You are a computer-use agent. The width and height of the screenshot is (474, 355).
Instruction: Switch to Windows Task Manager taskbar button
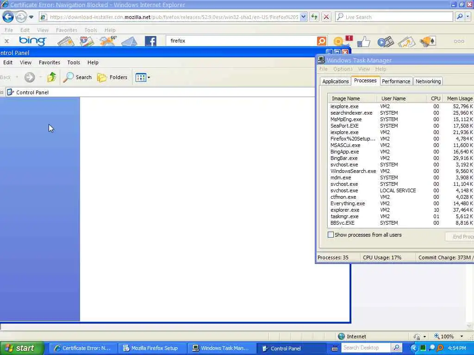(222, 348)
